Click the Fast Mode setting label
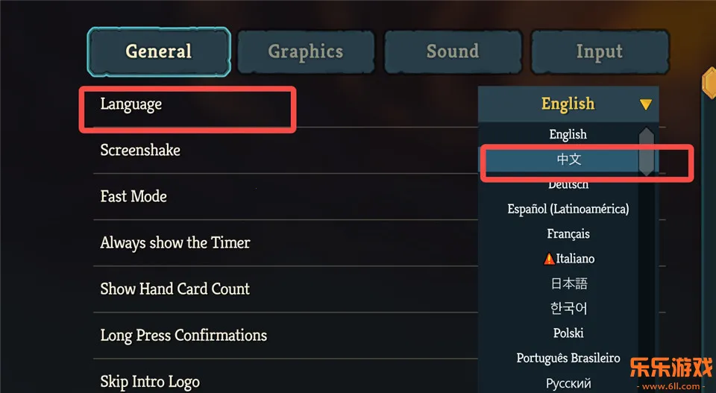This screenshot has width=716, height=393. 134,197
